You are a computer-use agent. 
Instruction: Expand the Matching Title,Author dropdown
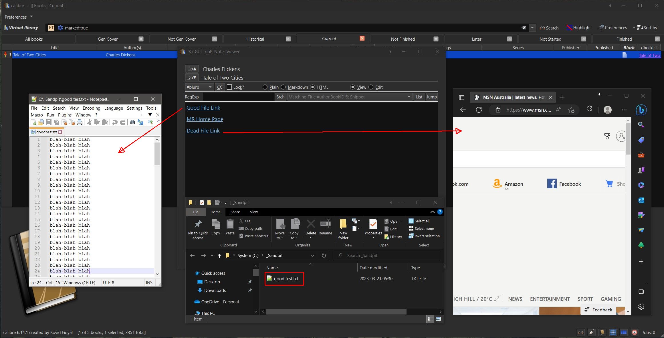(409, 97)
